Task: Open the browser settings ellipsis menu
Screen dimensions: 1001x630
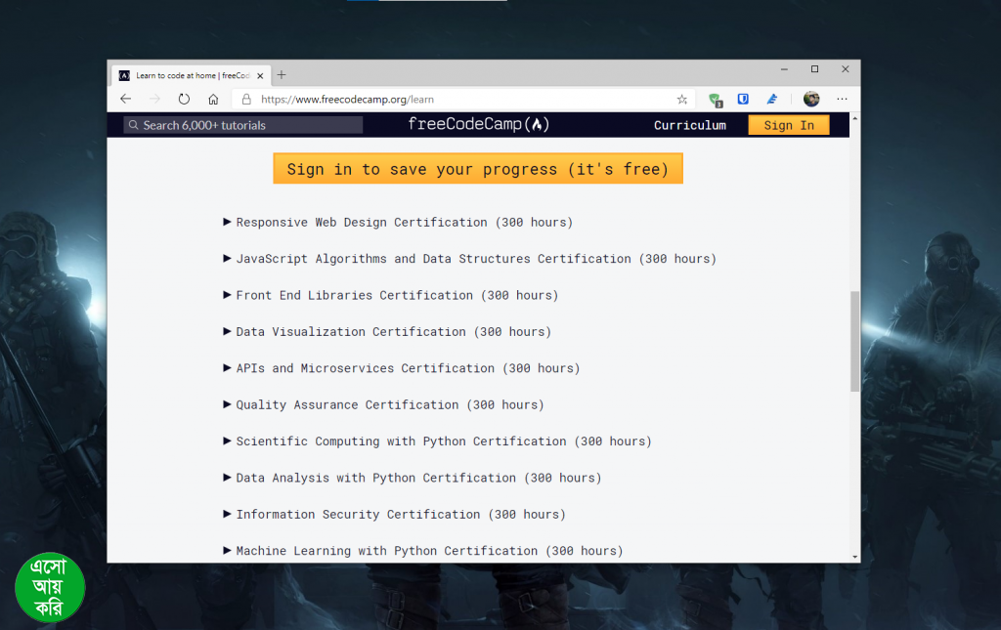Action: click(x=842, y=99)
